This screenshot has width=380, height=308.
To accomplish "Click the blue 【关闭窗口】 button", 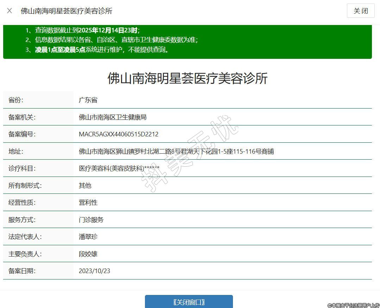I will click(x=189, y=302).
